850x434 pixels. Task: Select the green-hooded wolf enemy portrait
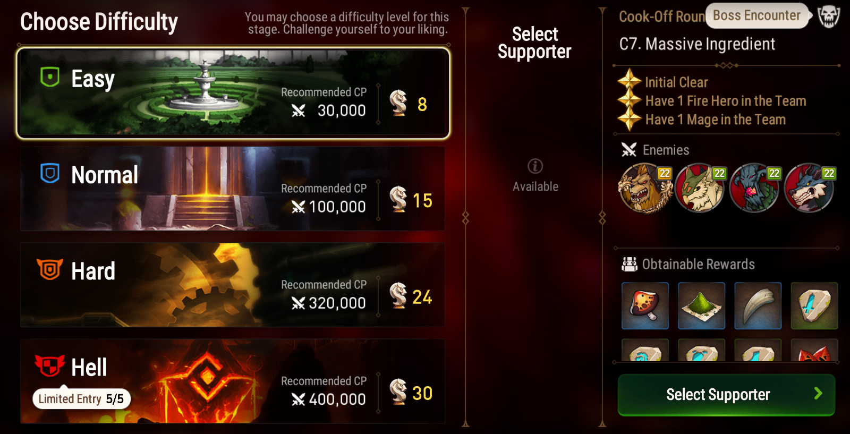click(x=700, y=188)
